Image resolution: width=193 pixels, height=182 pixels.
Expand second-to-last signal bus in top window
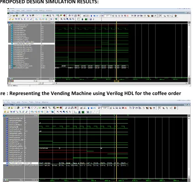(10, 66)
